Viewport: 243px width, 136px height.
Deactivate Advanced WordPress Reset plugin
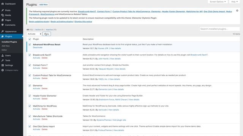point(38,48)
